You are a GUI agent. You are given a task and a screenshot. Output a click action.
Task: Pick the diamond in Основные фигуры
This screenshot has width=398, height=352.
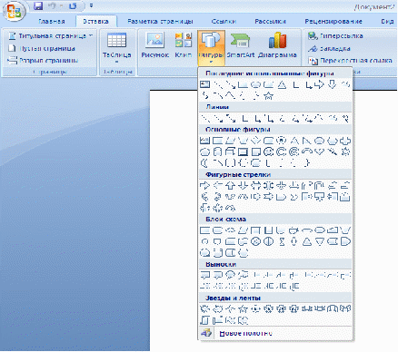255,141
